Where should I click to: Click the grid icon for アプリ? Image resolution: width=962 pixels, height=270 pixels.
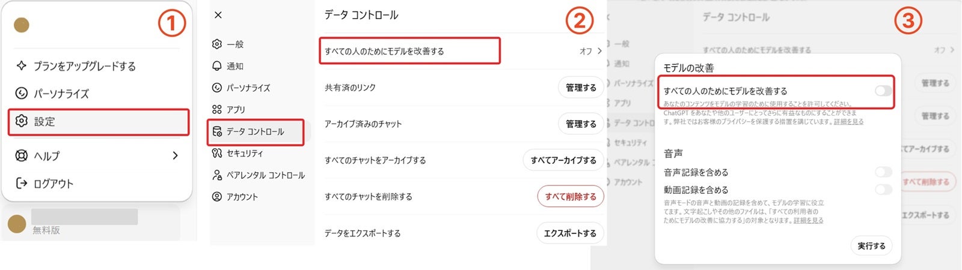[217, 109]
